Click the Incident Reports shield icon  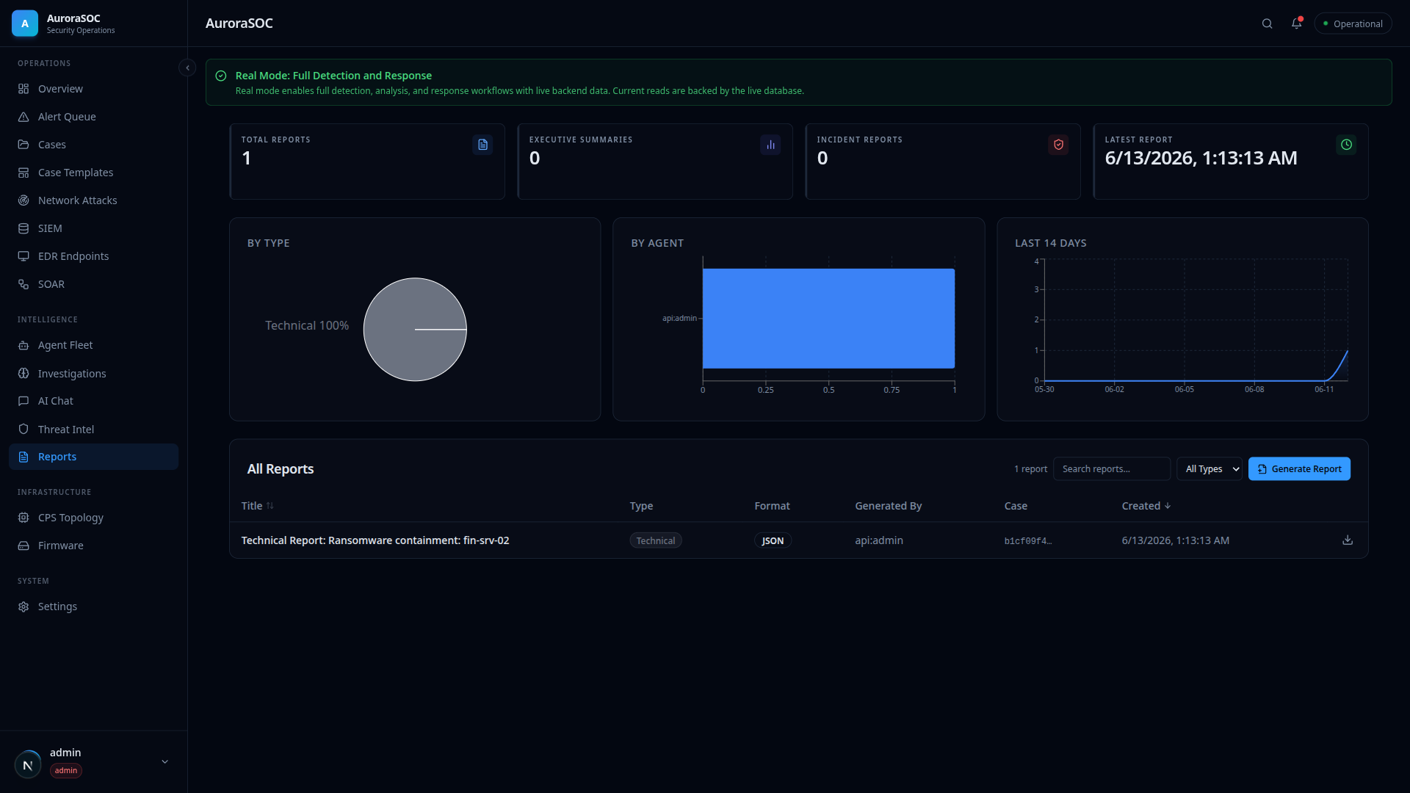click(x=1058, y=145)
